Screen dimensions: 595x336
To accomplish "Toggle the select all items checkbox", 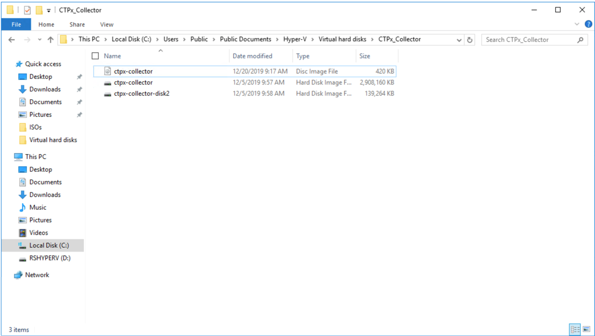I will [95, 56].
